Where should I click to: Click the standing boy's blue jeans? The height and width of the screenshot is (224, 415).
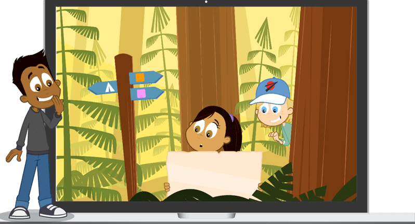37,176
